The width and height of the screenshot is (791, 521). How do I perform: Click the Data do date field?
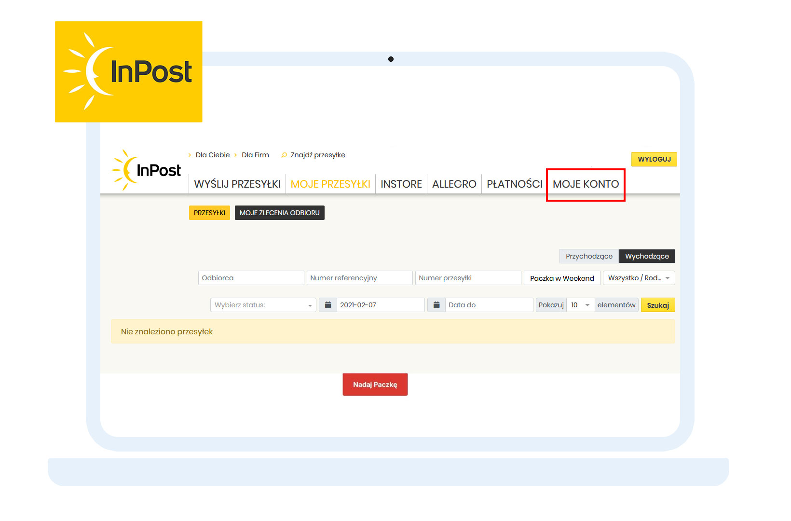(489, 305)
